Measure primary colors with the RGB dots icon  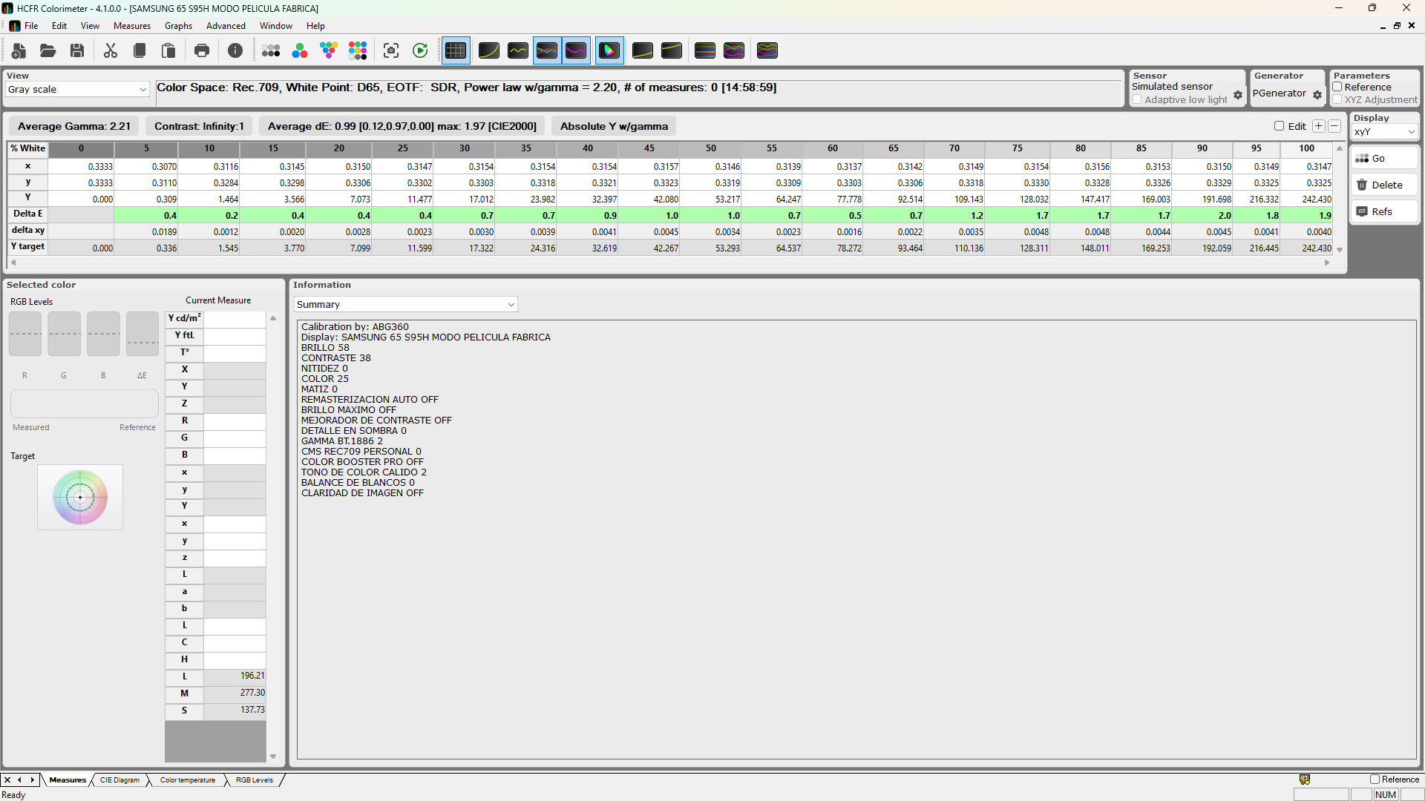(x=300, y=50)
